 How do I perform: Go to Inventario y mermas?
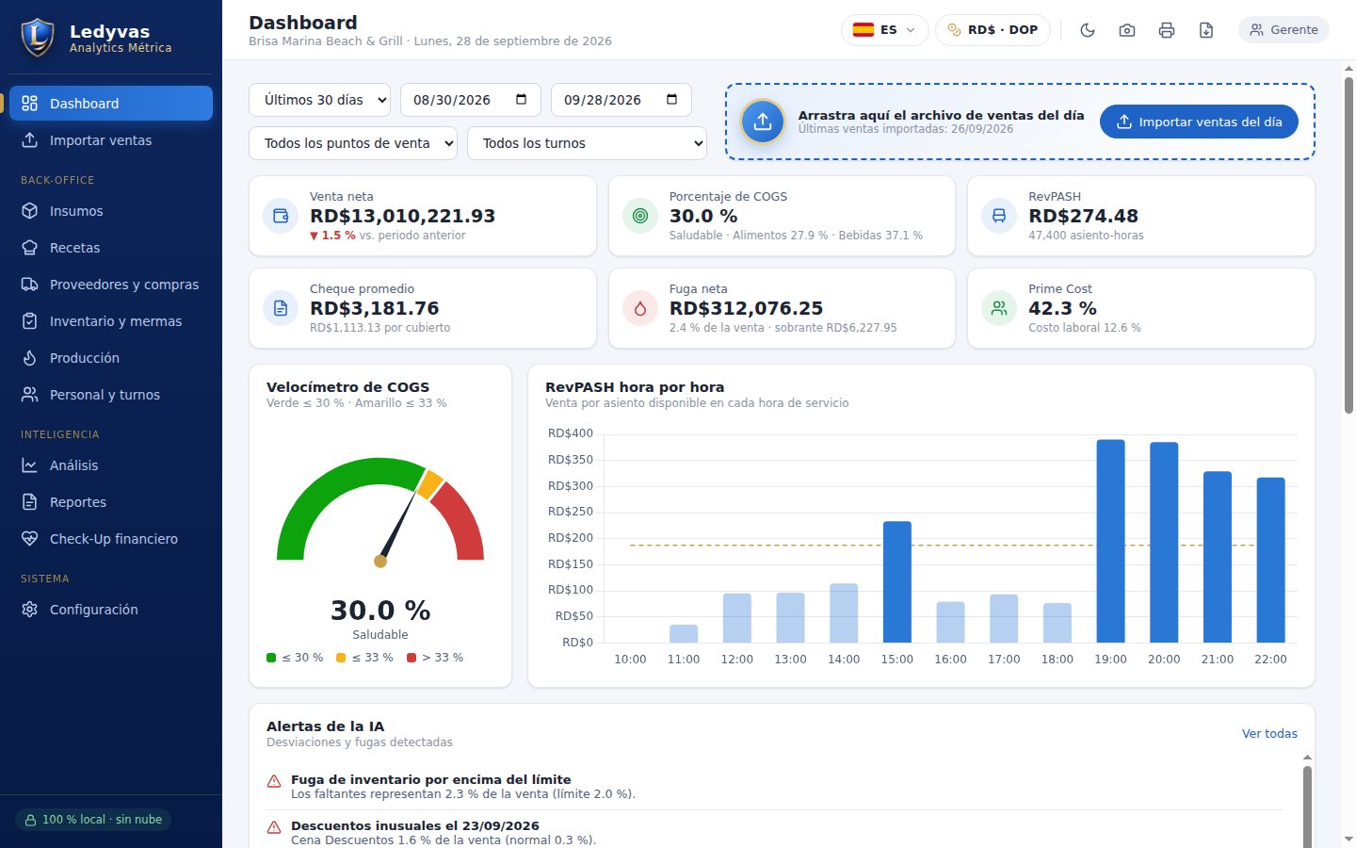point(111,321)
